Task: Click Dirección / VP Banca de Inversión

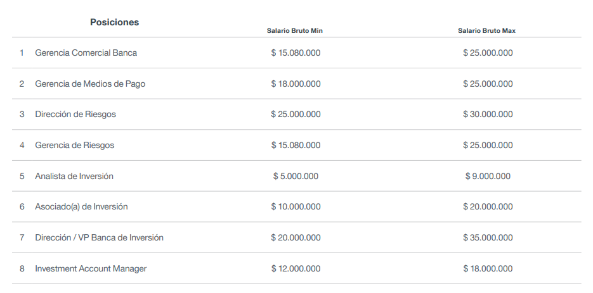Action: coord(99,238)
